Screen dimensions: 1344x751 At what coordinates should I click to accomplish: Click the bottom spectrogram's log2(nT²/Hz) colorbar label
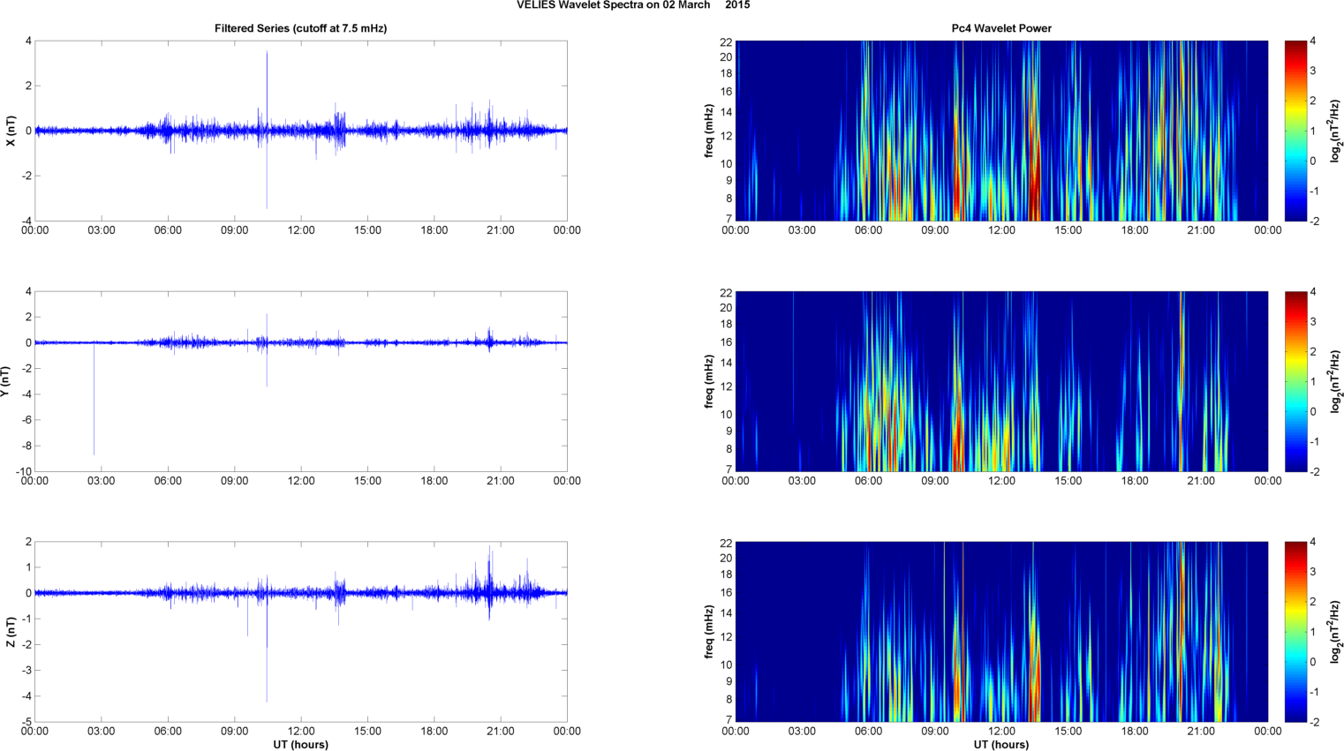tap(1336, 632)
